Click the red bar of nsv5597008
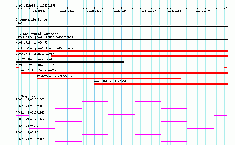This screenshot has width=235, height=145. coord(109,78)
